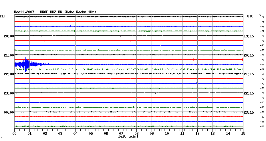Click minute tick label 08
Image resolution: width=266 pixels, height=141 pixels.
click(136, 134)
